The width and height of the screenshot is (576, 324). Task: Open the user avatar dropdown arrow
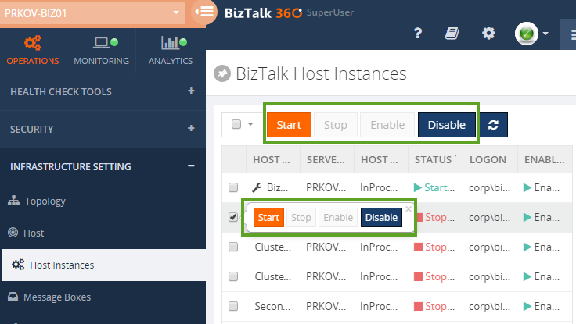click(x=545, y=34)
